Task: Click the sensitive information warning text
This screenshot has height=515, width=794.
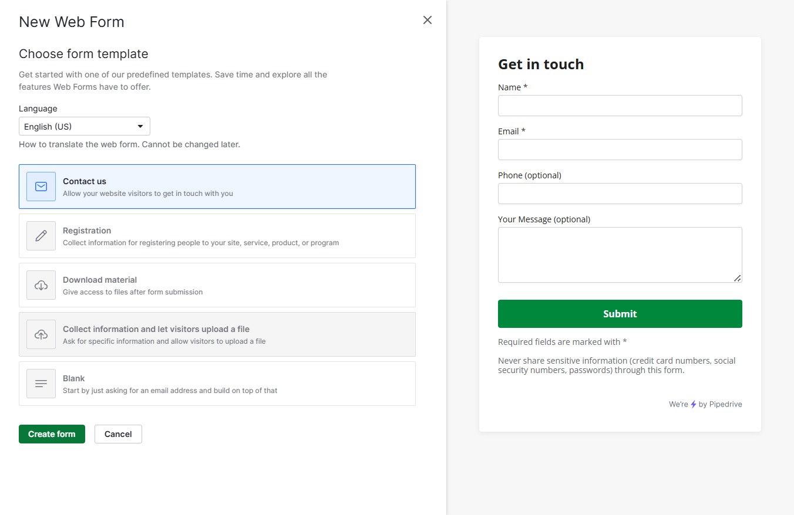Action: (617, 365)
